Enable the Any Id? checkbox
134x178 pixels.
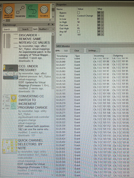click(79, 31)
